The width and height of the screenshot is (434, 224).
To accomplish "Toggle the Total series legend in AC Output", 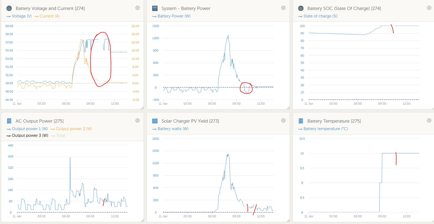I will 58,135.
